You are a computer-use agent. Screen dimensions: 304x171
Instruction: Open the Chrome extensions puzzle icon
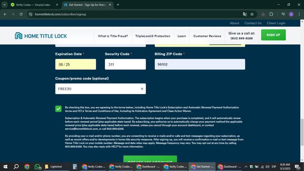[271, 14]
